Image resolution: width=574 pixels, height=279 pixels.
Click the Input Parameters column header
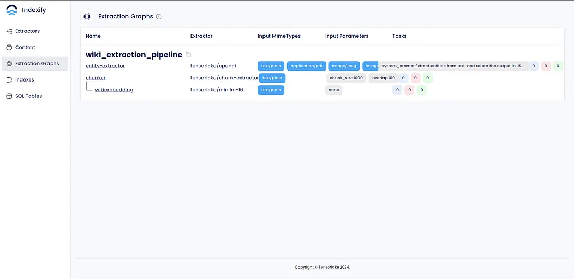click(346, 36)
